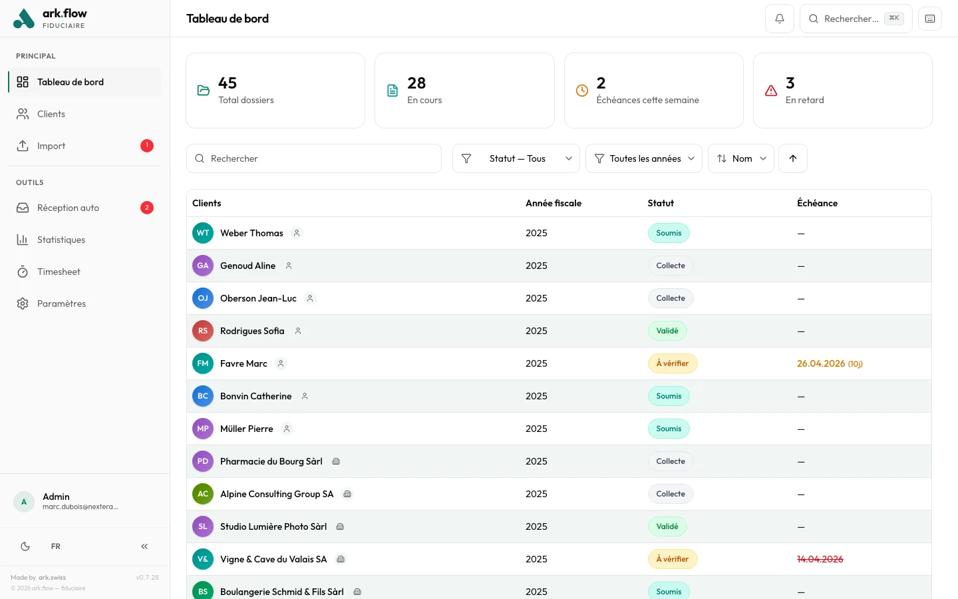
Task: Open the Statut — Tous dropdown
Action: tap(516, 158)
